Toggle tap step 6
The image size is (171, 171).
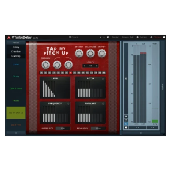pos(62,73)
